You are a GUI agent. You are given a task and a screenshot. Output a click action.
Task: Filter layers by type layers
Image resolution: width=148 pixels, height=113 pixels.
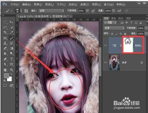coord(131,23)
